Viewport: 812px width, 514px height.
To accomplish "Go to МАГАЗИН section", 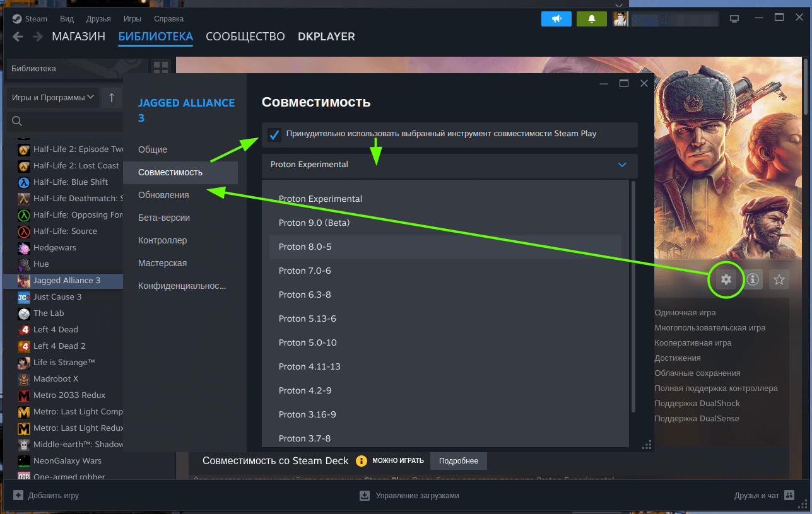I will (79, 37).
